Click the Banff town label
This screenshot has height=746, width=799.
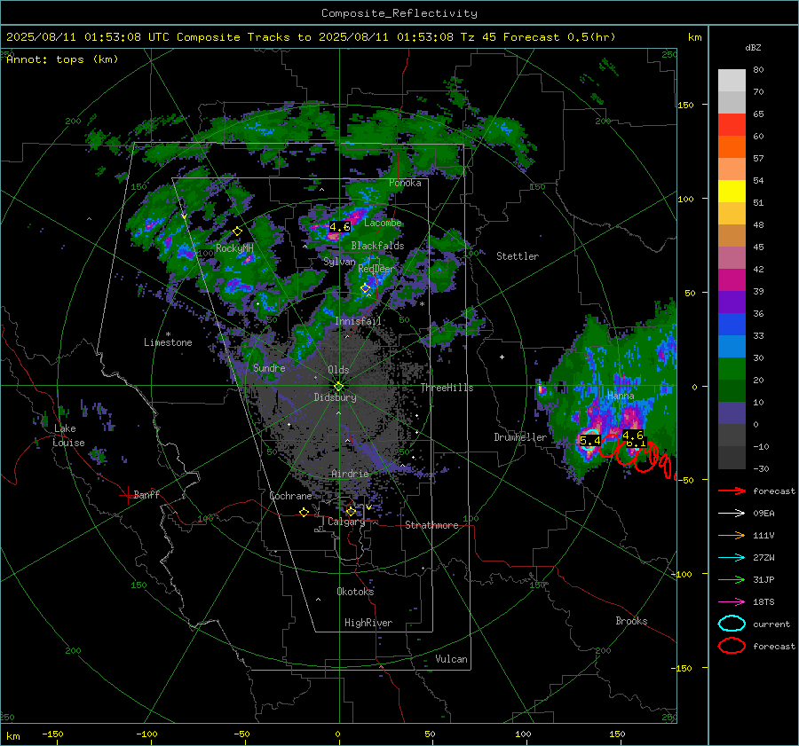(146, 494)
